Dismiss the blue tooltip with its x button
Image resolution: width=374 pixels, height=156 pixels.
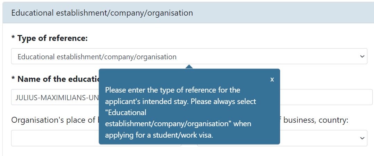pos(272,79)
